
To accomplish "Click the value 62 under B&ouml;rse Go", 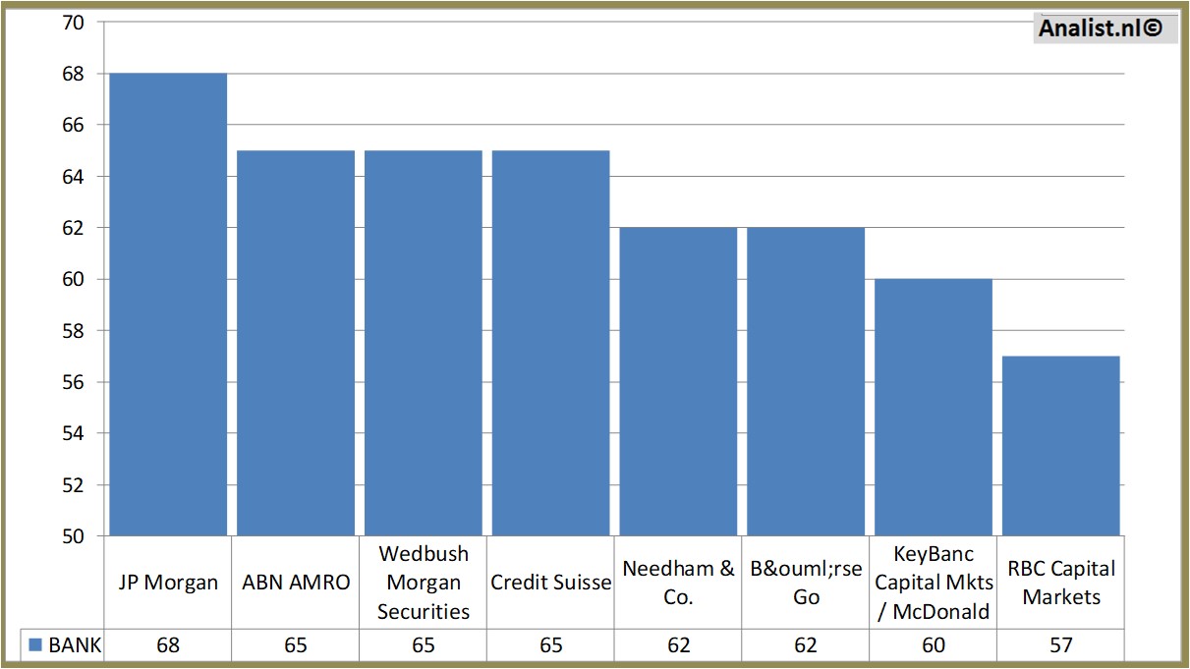I will 806,645.
